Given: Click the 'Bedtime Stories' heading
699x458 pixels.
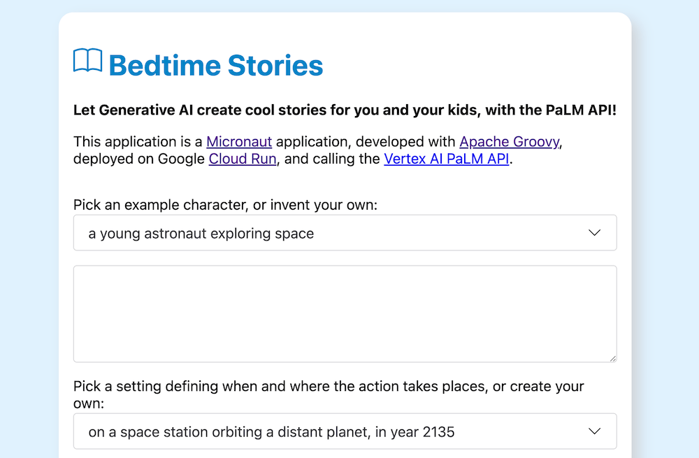Looking at the screenshot, I should click(x=215, y=65).
